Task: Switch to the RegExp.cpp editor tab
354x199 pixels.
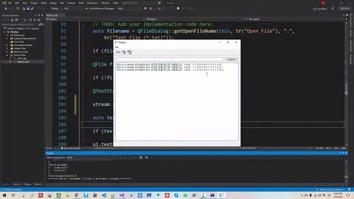Action: pos(52,15)
